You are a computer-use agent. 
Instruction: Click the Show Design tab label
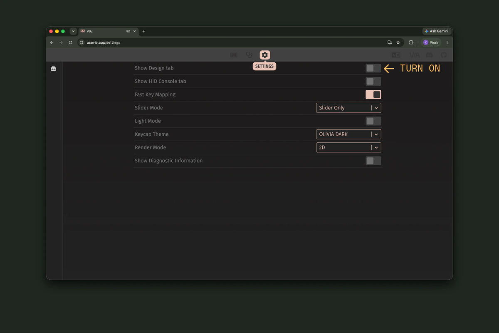(x=154, y=68)
